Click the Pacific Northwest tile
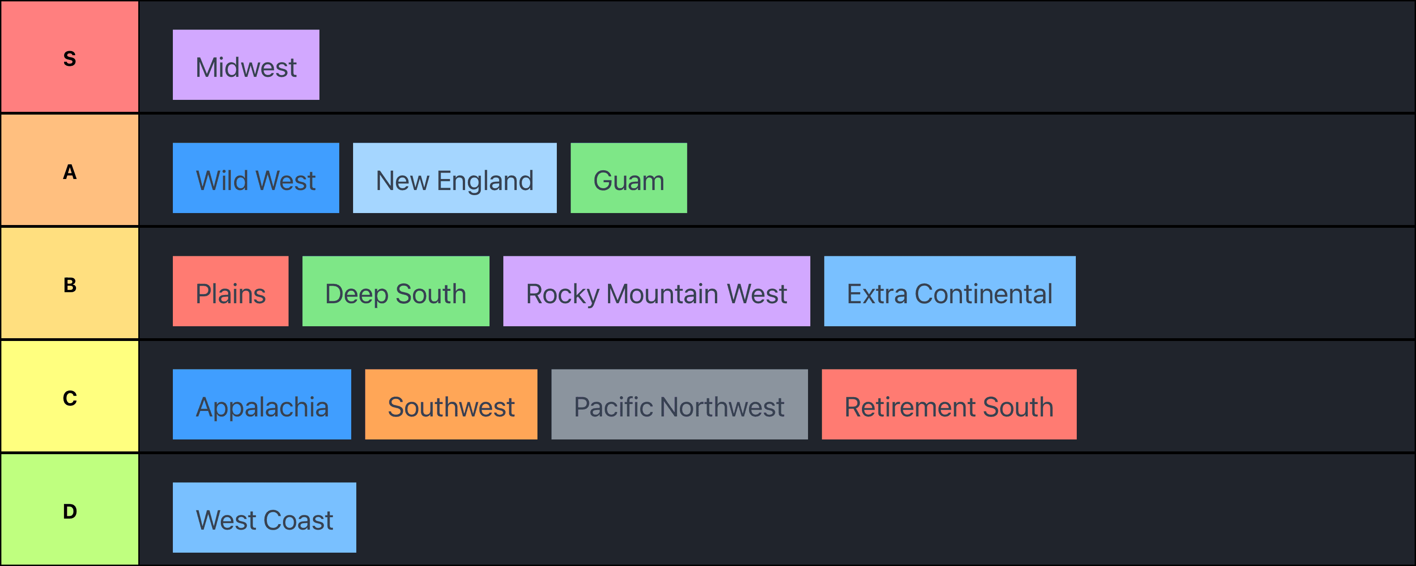Viewport: 1416px width, 566px height. coord(679,404)
